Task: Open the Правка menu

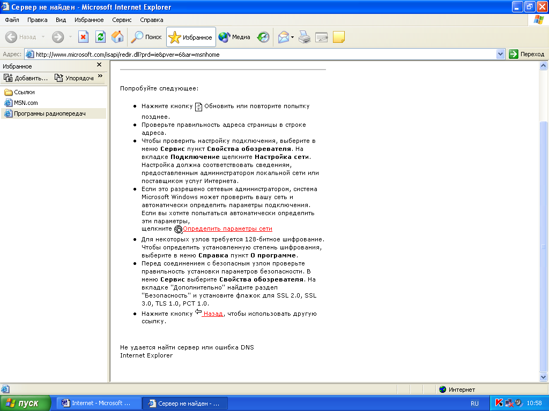Action: [x=37, y=20]
